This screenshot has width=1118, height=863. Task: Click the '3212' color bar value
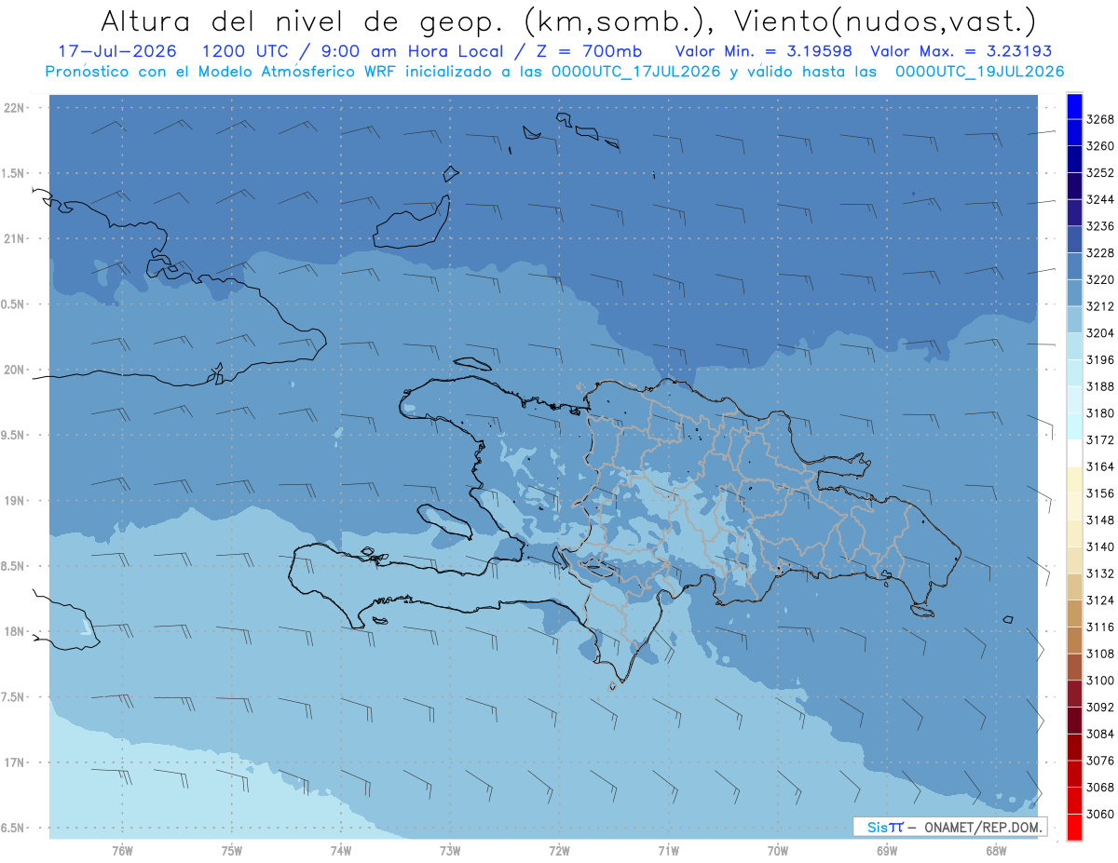(1100, 306)
